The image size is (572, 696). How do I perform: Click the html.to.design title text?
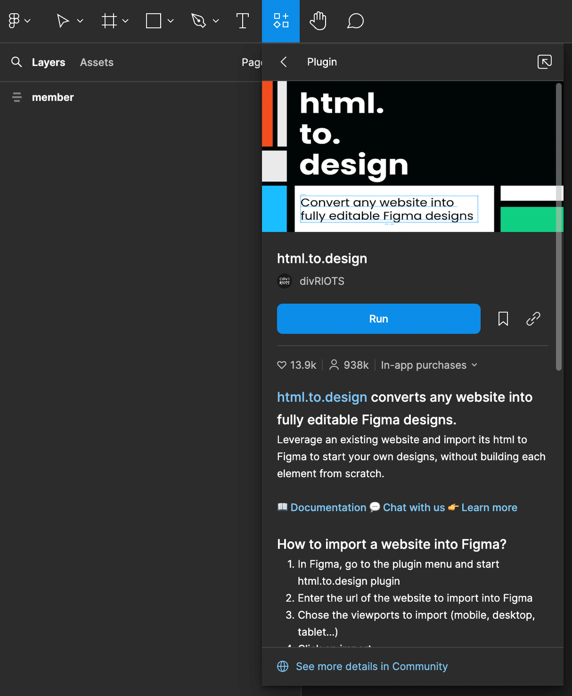322,259
